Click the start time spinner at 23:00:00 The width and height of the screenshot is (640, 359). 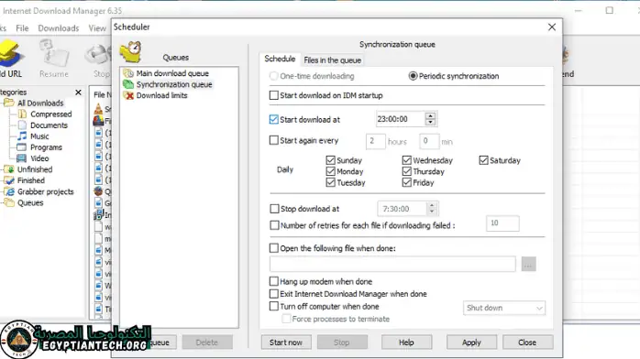coord(430,119)
